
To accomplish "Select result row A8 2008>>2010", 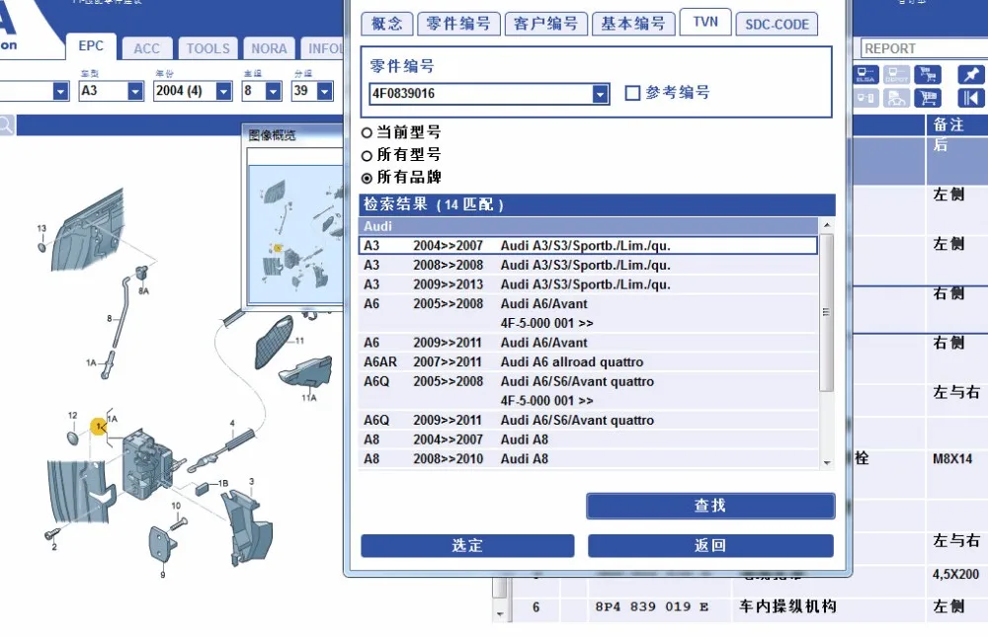I will coord(588,459).
